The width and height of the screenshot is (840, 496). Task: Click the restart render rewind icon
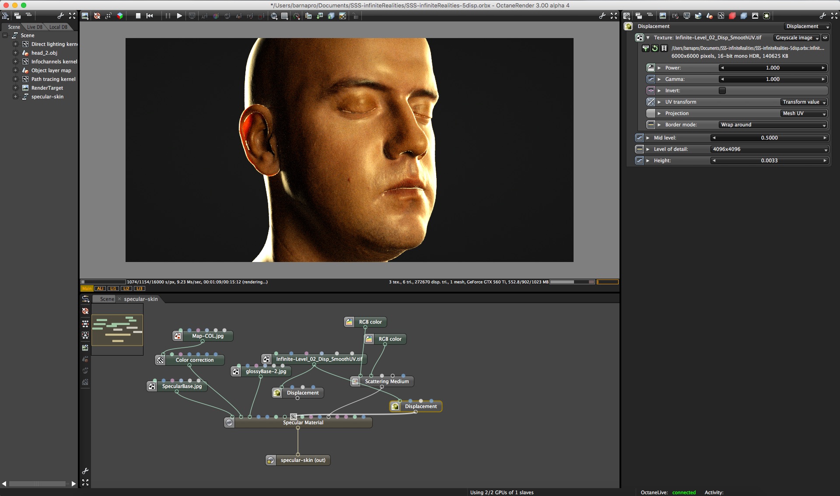[x=150, y=16]
